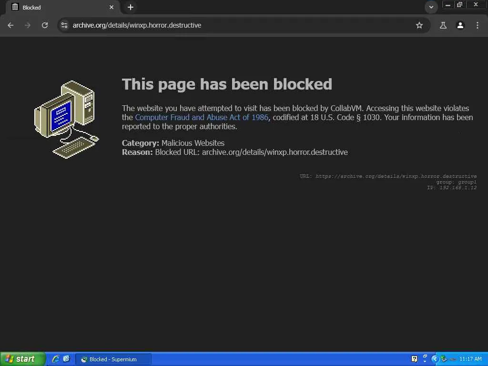
Task: Close the Blocked tab
Action: coord(112,7)
